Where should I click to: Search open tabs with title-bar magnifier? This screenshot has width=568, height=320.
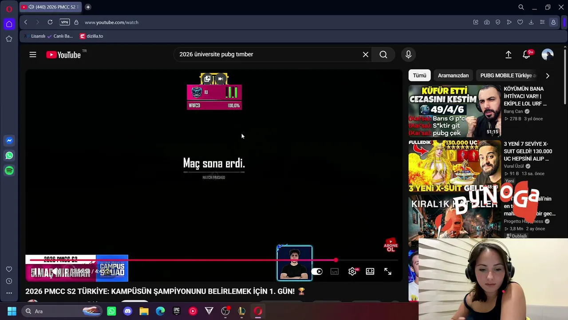click(521, 7)
